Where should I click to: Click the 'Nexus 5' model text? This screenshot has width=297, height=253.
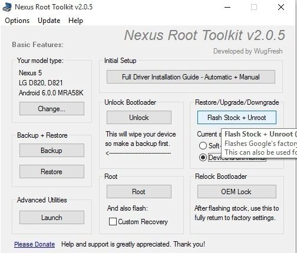30,73
